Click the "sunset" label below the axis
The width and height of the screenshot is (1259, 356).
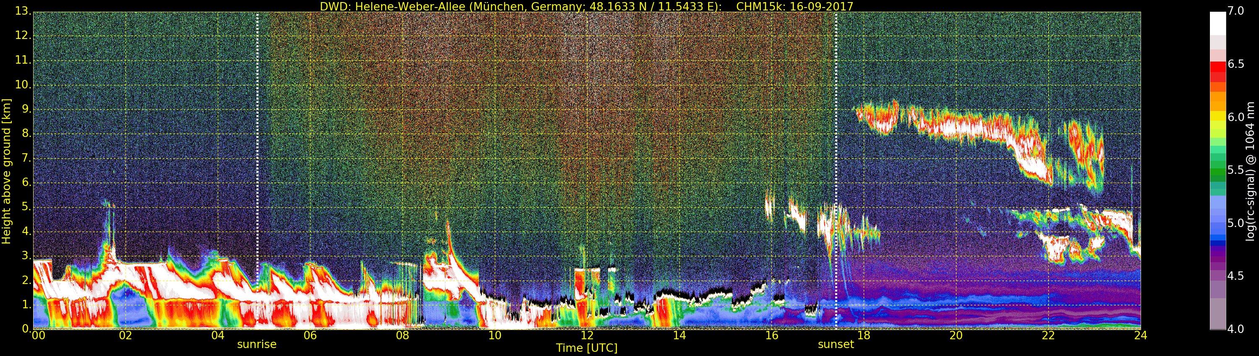836,344
